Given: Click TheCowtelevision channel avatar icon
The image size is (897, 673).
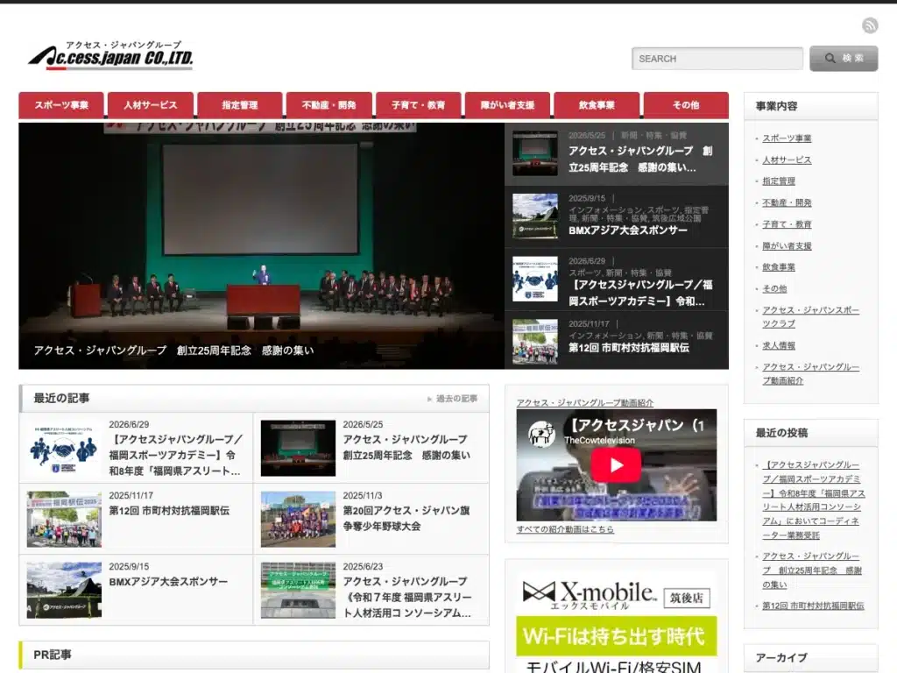Looking at the screenshot, I should (x=540, y=433).
